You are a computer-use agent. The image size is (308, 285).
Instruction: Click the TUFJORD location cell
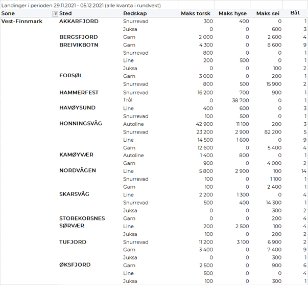(73, 242)
